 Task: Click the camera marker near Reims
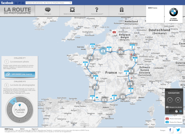point(121,52)
